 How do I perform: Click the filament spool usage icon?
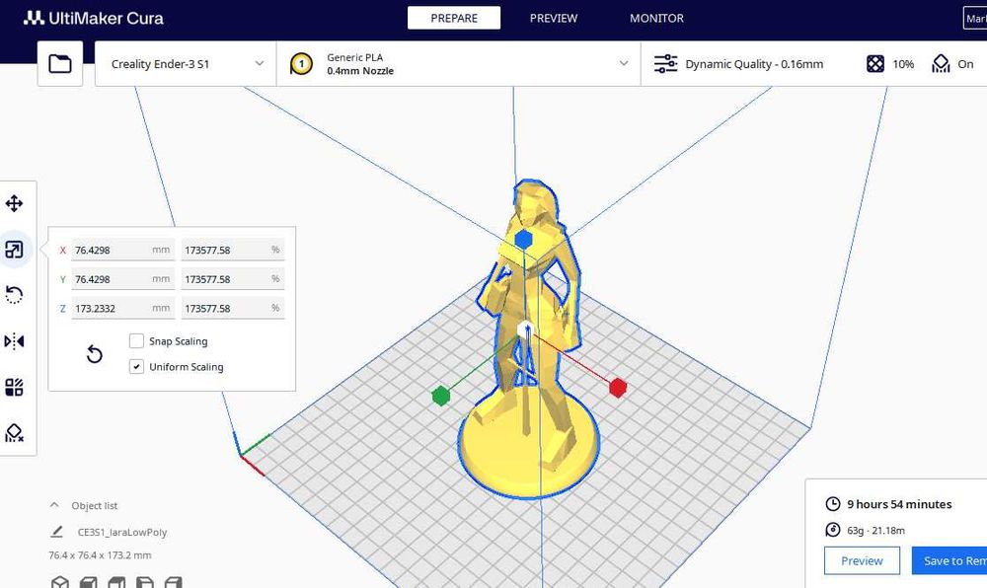[833, 530]
